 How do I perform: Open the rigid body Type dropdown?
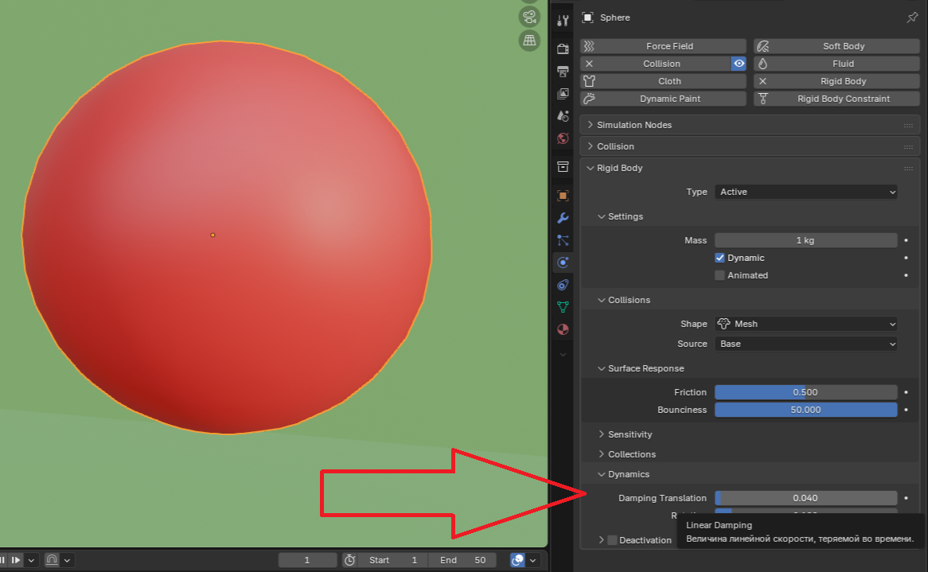[805, 192]
